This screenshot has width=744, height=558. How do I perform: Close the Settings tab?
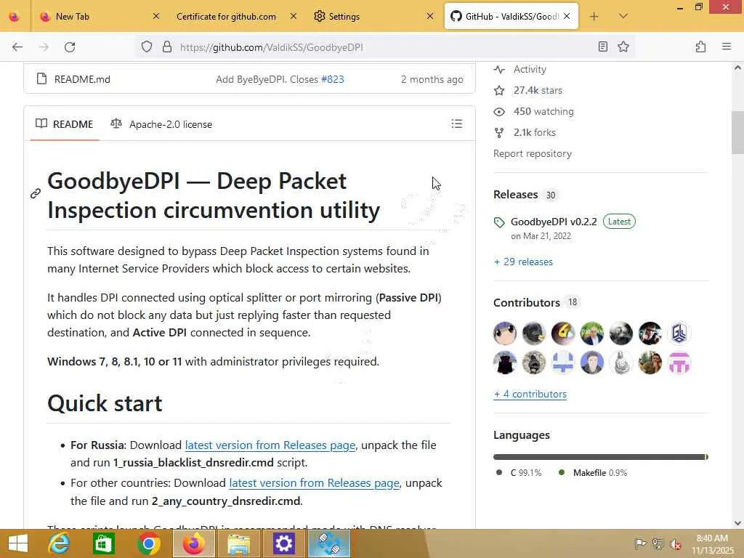430,16
